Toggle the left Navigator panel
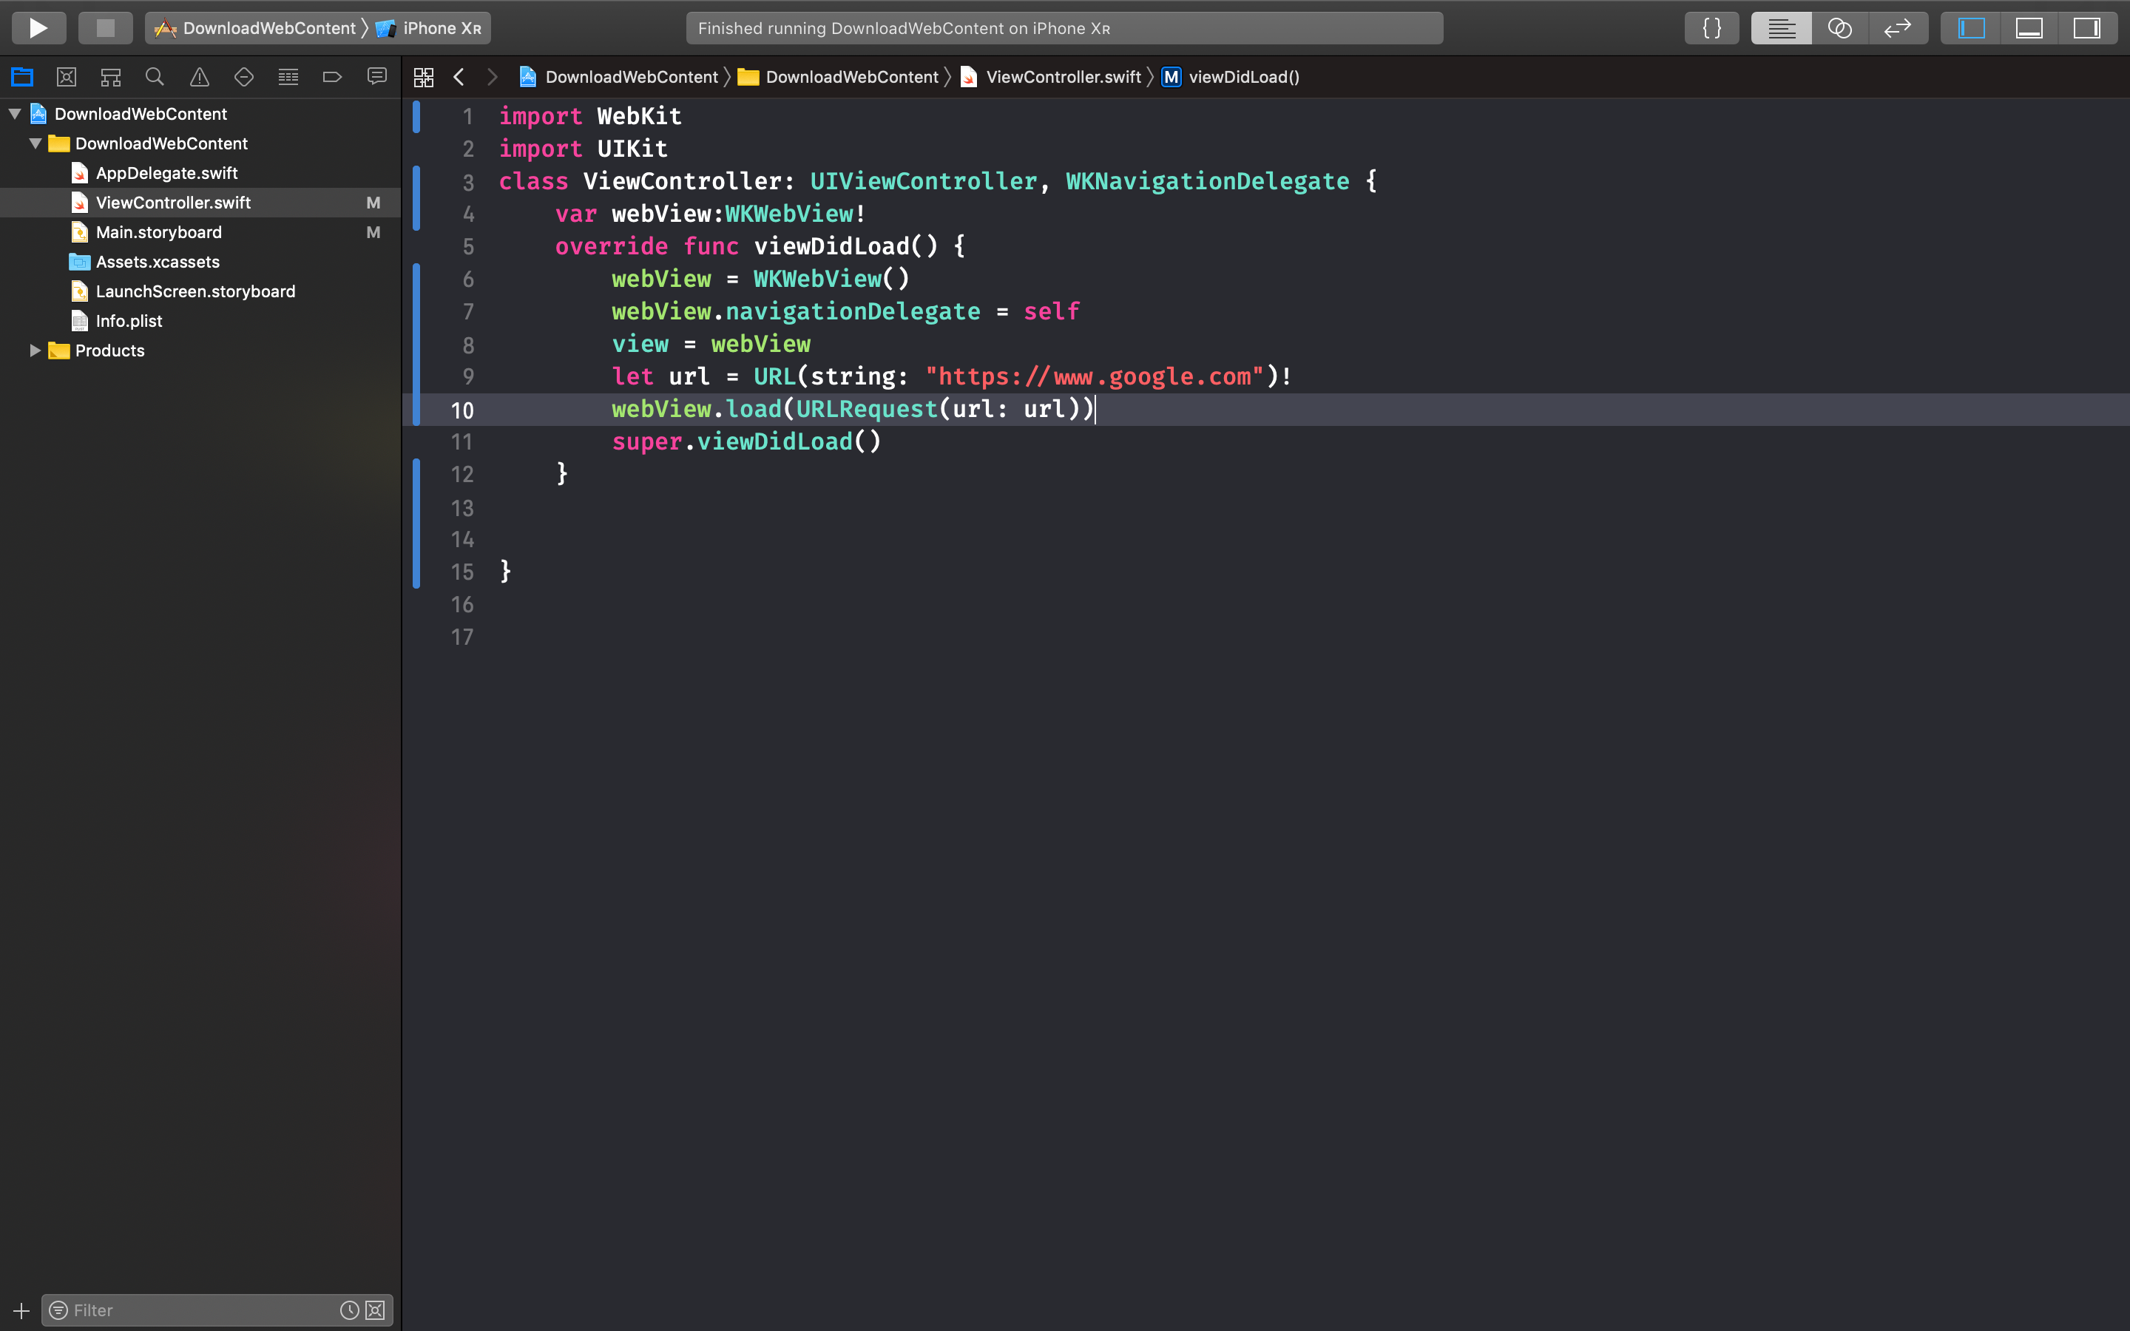The height and width of the screenshot is (1331, 2130). coord(1971,28)
